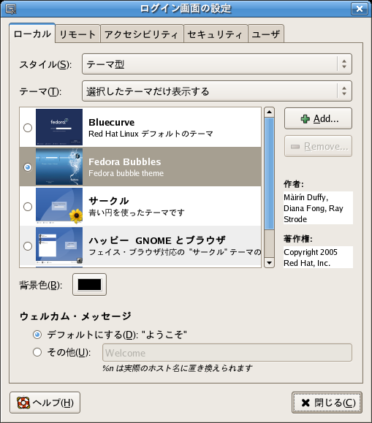The height and width of the screenshot is (423, 372).
Task: Click the green plus icon on Add button
Action: pos(305,118)
